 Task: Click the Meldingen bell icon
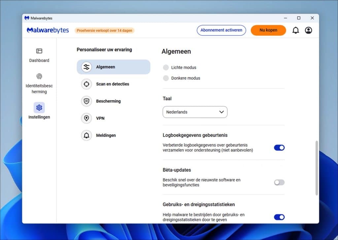coord(86,135)
